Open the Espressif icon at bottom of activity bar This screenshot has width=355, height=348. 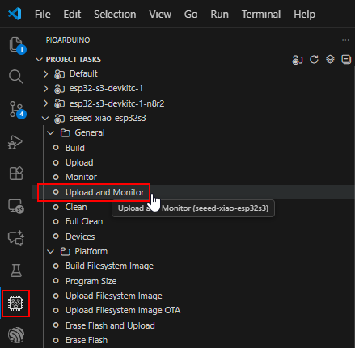click(15, 335)
